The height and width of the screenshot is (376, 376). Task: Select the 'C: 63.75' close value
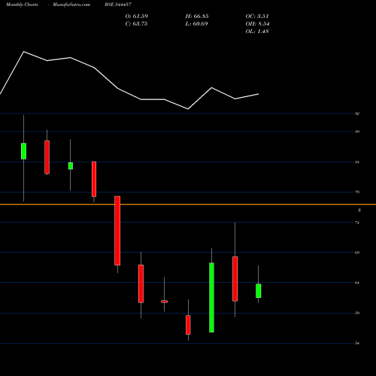136,24
